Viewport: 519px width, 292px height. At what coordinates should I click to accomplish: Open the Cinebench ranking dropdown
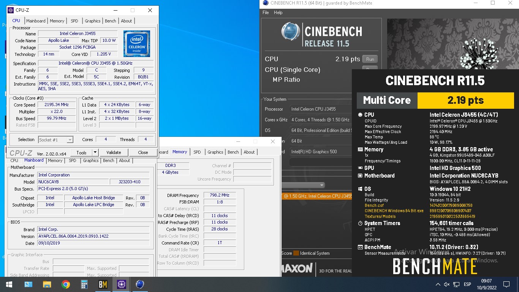coord(322,185)
